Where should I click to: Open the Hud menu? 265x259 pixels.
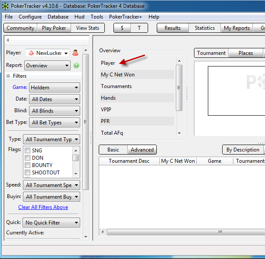(x=79, y=17)
